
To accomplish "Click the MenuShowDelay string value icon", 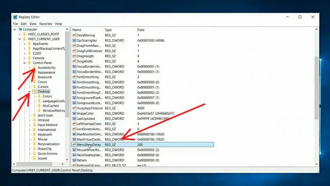I will (x=74, y=144).
